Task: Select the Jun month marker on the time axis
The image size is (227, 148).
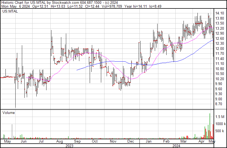Action: point(24,141)
